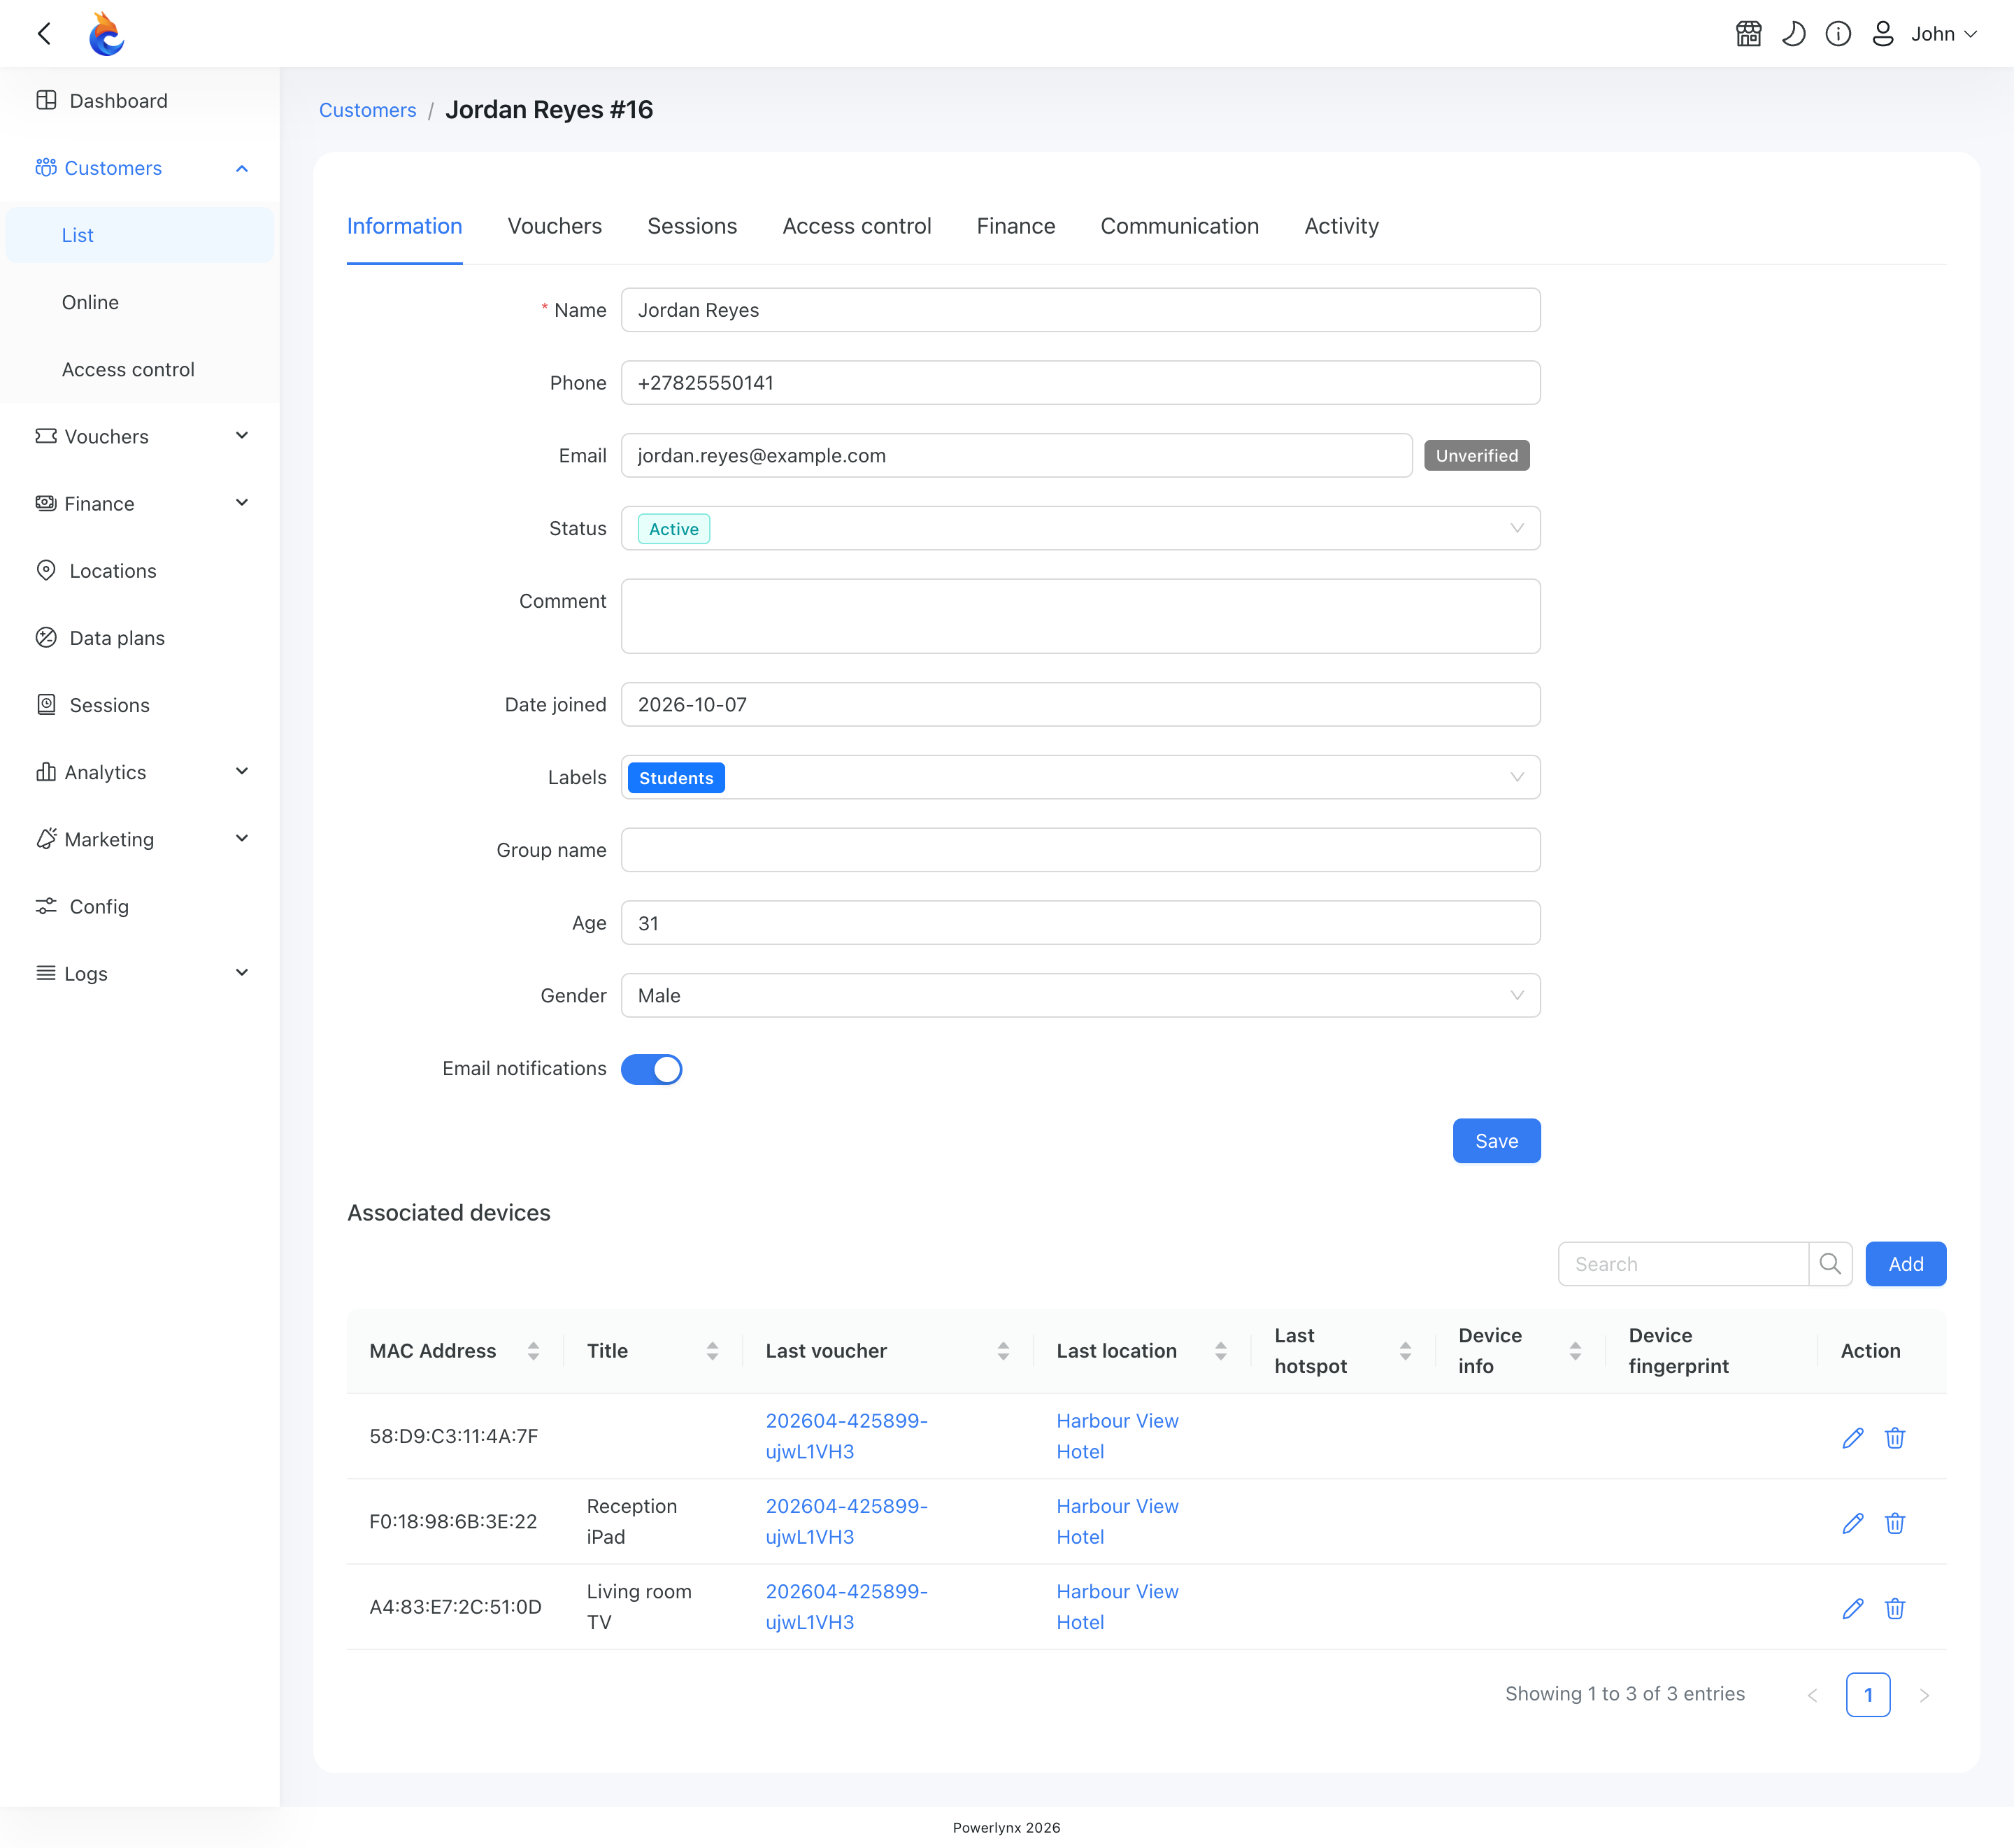Image resolution: width=2014 pixels, height=1848 pixels.
Task: Sort by Last voucher column arrows
Action: (1003, 1351)
